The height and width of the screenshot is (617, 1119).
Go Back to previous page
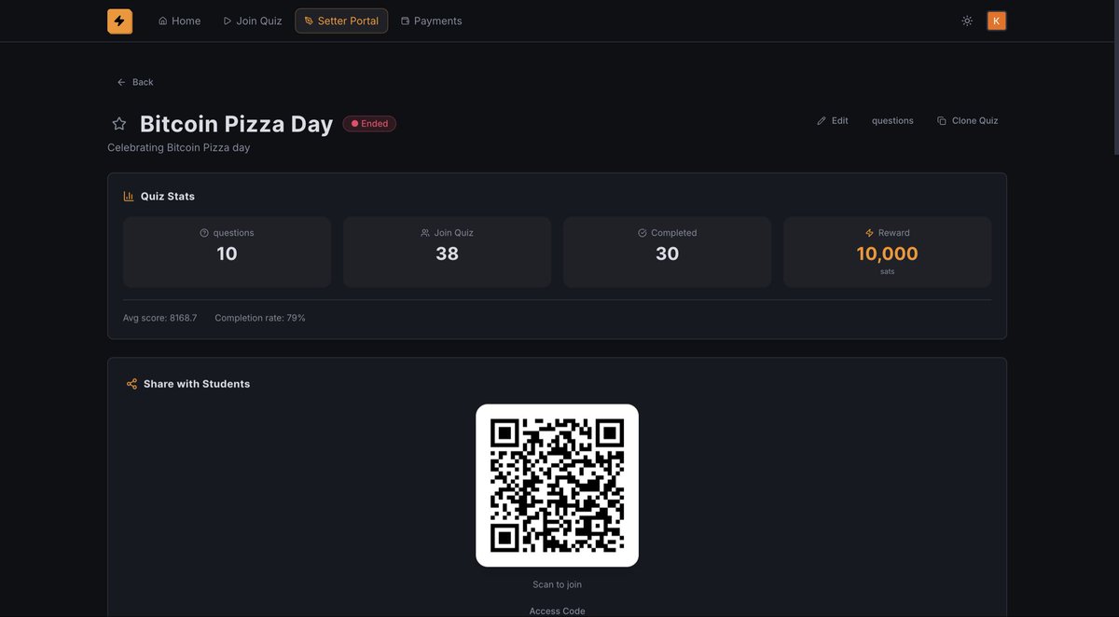click(135, 82)
